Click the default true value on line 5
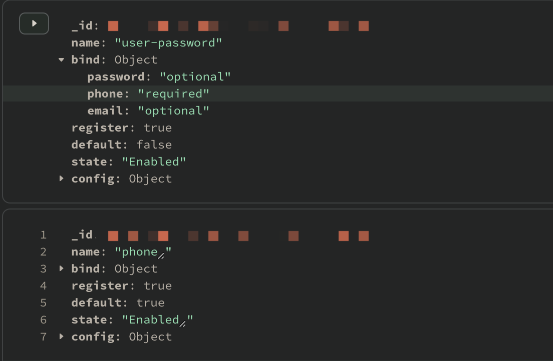This screenshot has width=553, height=361. [x=150, y=302]
